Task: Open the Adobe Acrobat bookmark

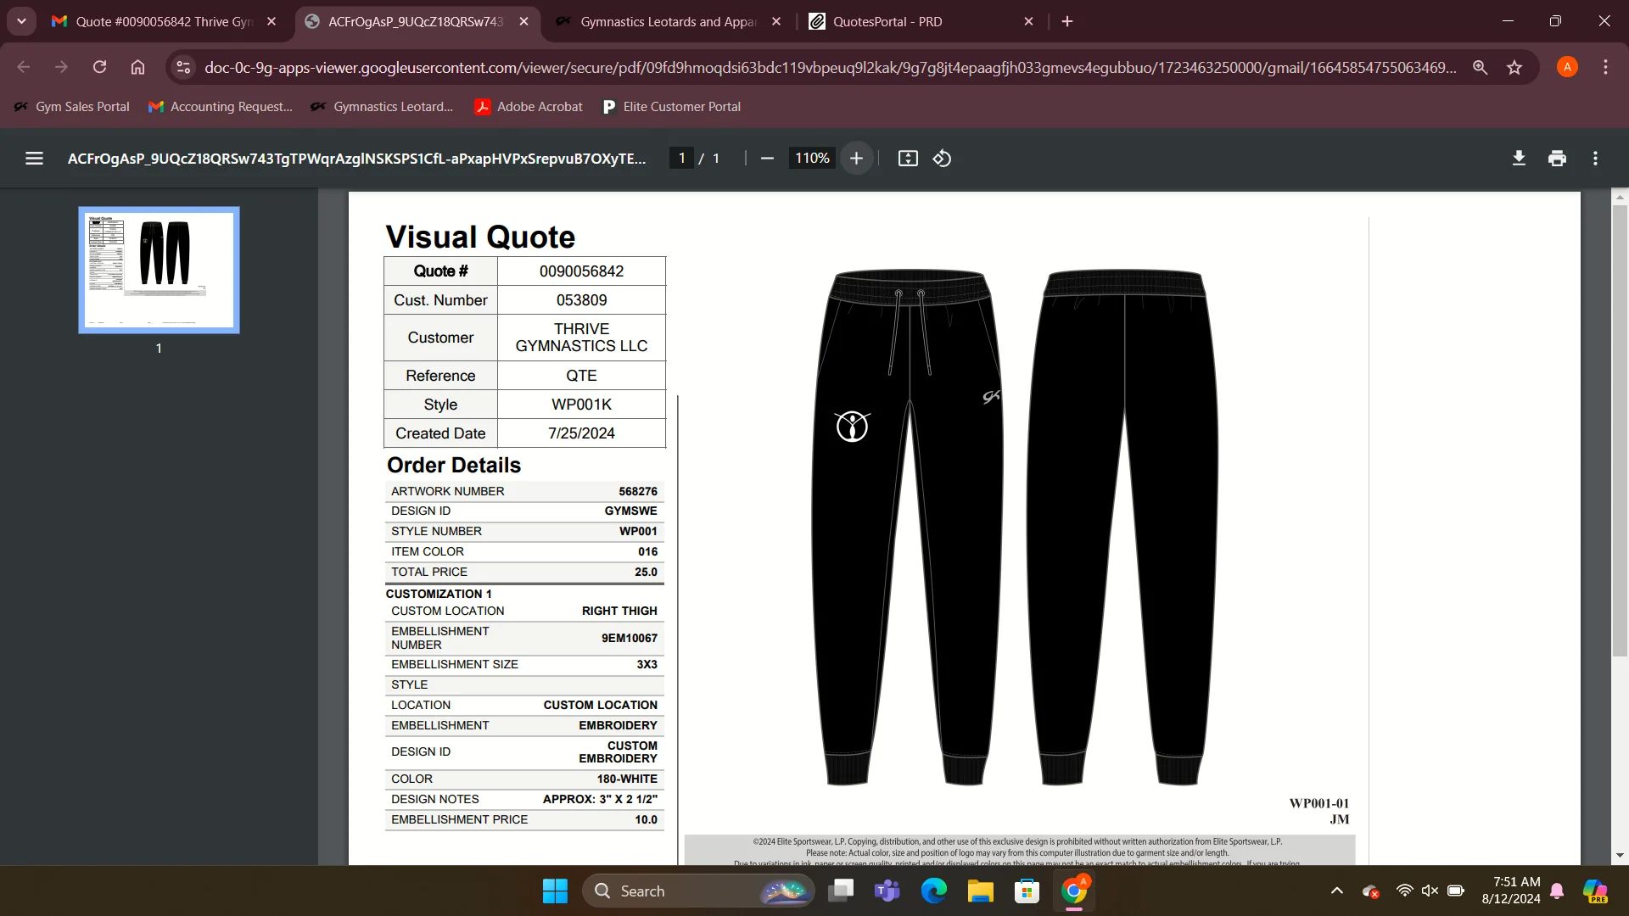Action: click(529, 106)
